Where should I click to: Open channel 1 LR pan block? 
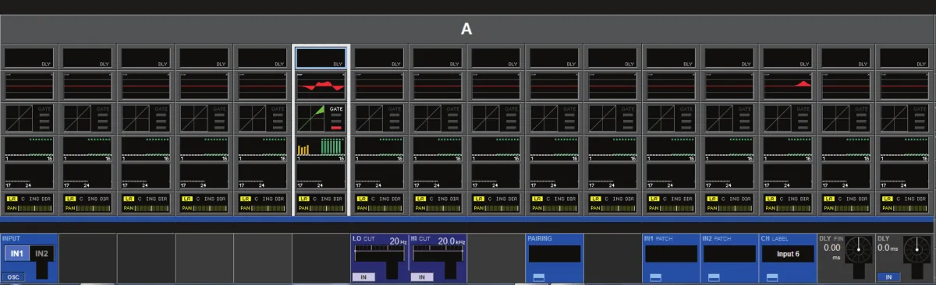pyautogui.click(x=29, y=203)
